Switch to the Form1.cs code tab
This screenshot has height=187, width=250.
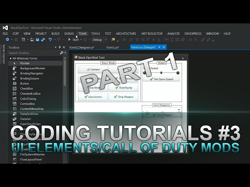click(x=112, y=48)
